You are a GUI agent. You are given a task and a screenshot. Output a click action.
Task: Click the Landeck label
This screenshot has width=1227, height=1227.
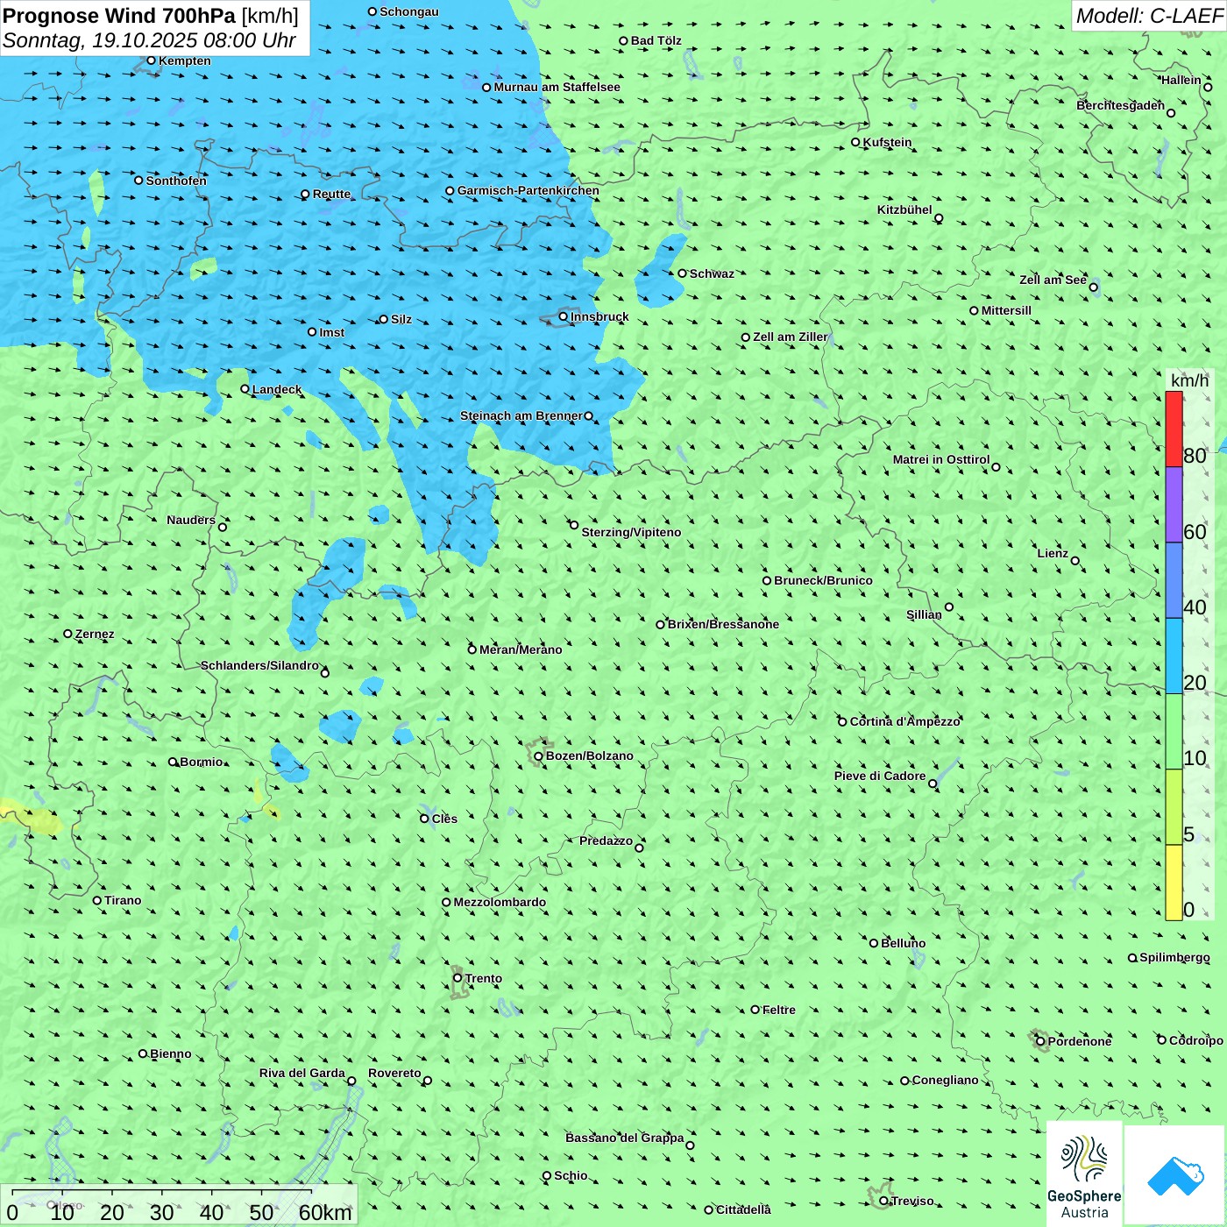coord(277,389)
